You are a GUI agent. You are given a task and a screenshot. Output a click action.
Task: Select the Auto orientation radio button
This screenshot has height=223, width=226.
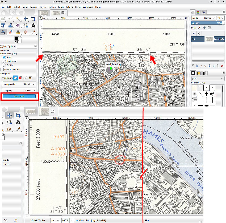coord(4,57)
